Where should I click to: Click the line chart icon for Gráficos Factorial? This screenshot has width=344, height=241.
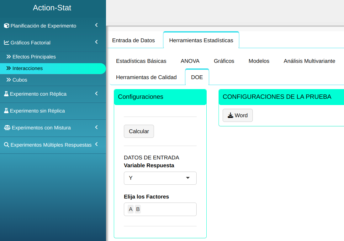(6, 43)
